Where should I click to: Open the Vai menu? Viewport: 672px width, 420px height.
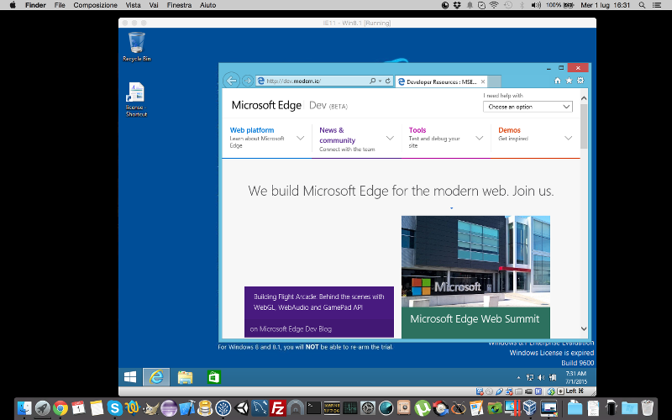coord(154,5)
